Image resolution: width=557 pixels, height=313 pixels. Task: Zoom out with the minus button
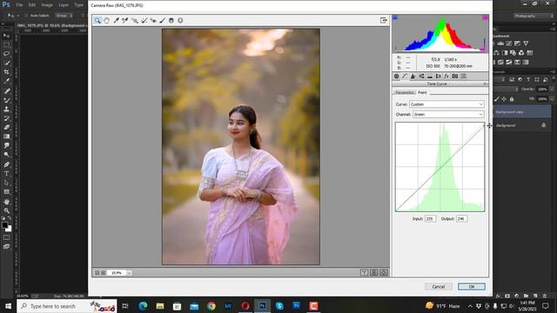point(97,272)
